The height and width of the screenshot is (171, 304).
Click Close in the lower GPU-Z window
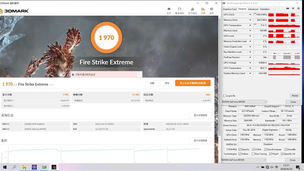coord(292,160)
